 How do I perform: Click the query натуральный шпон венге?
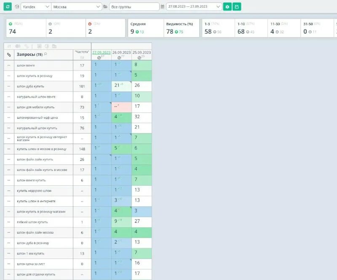36,97
